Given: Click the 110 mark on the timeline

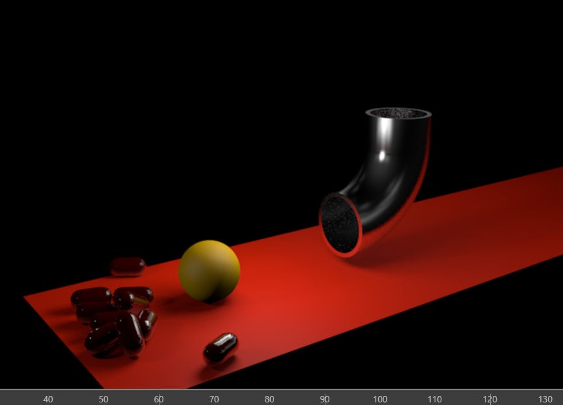Looking at the screenshot, I should pos(435,399).
